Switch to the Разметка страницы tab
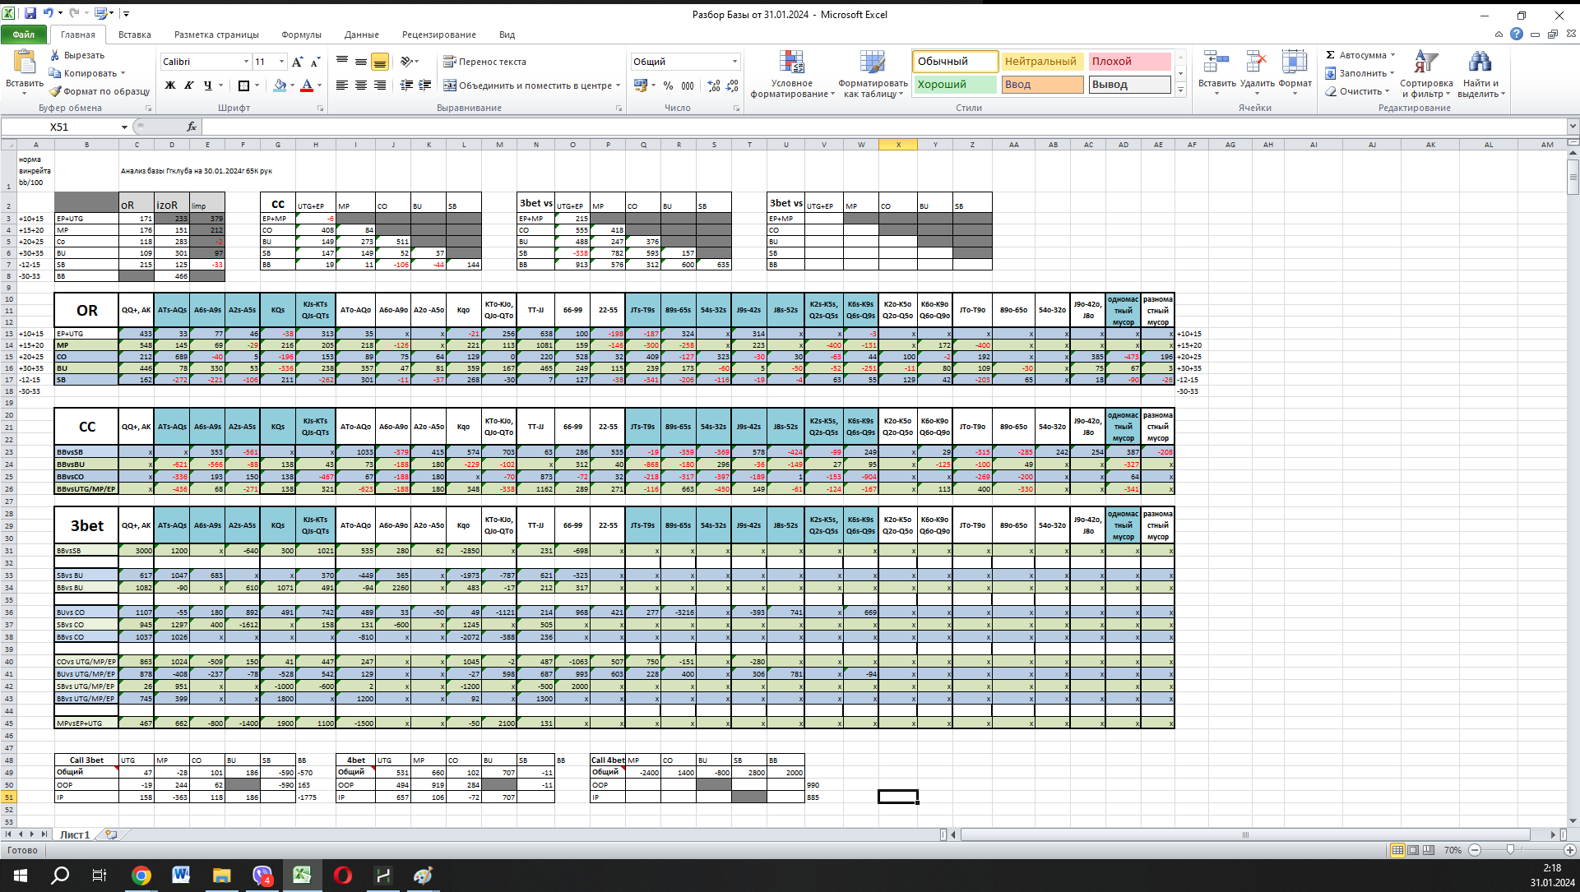The width and height of the screenshot is (1580, 892). tap(216, 35)
